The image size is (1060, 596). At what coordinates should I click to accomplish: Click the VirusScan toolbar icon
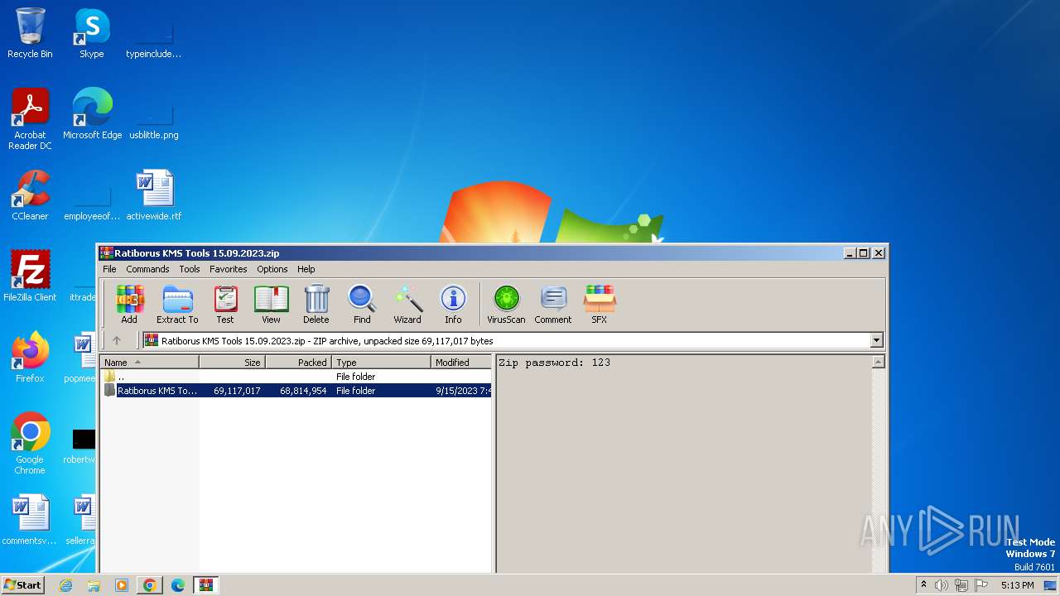pyautogui.click(x=506, y=304)
